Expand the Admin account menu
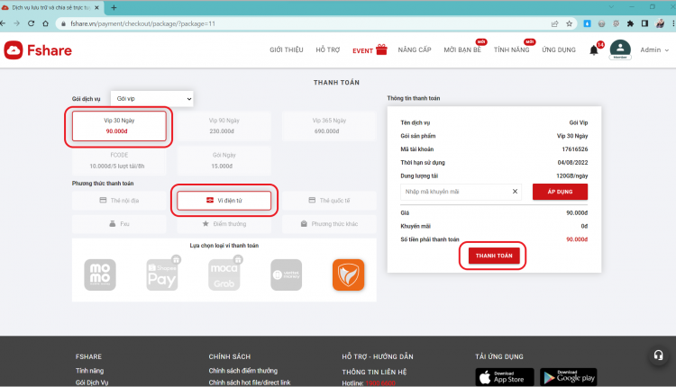The width and height of the screenshot is (676, 387). point(654,49)
